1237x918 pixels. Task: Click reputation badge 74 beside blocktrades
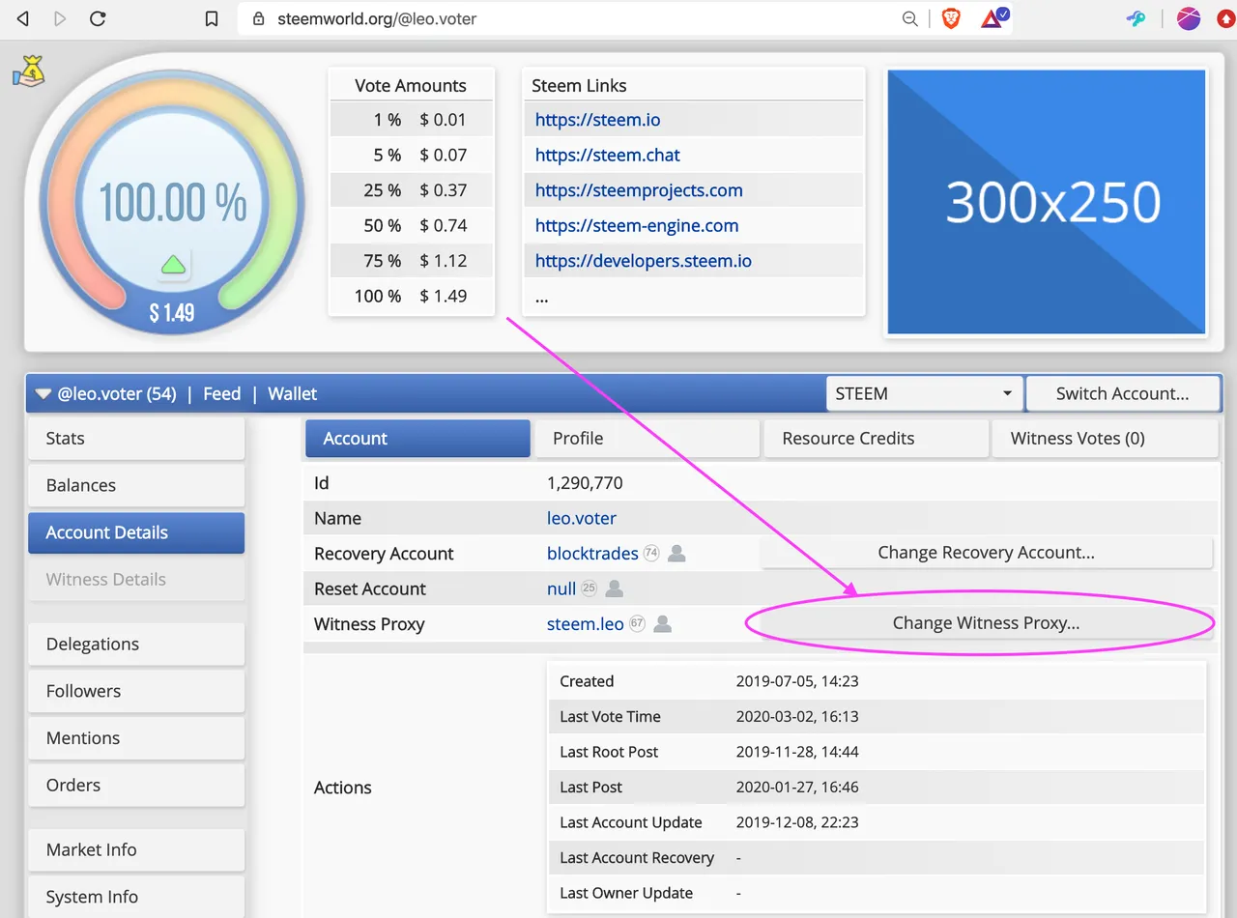(x=651, y=554)
